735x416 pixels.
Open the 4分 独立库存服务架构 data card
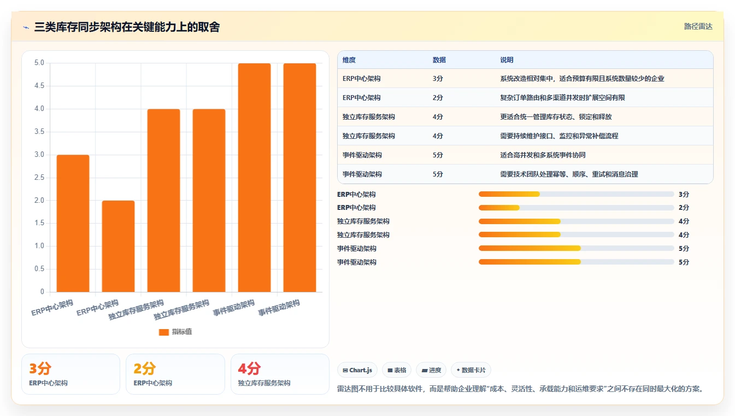coord(280,374)
